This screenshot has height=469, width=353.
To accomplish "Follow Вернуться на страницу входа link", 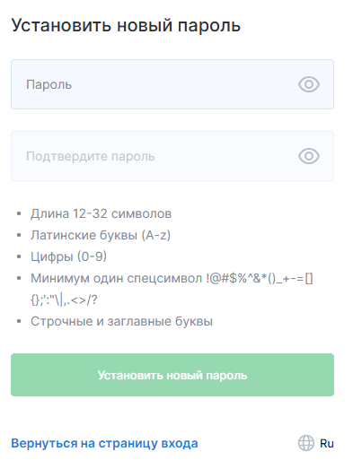I will [104, 443].
